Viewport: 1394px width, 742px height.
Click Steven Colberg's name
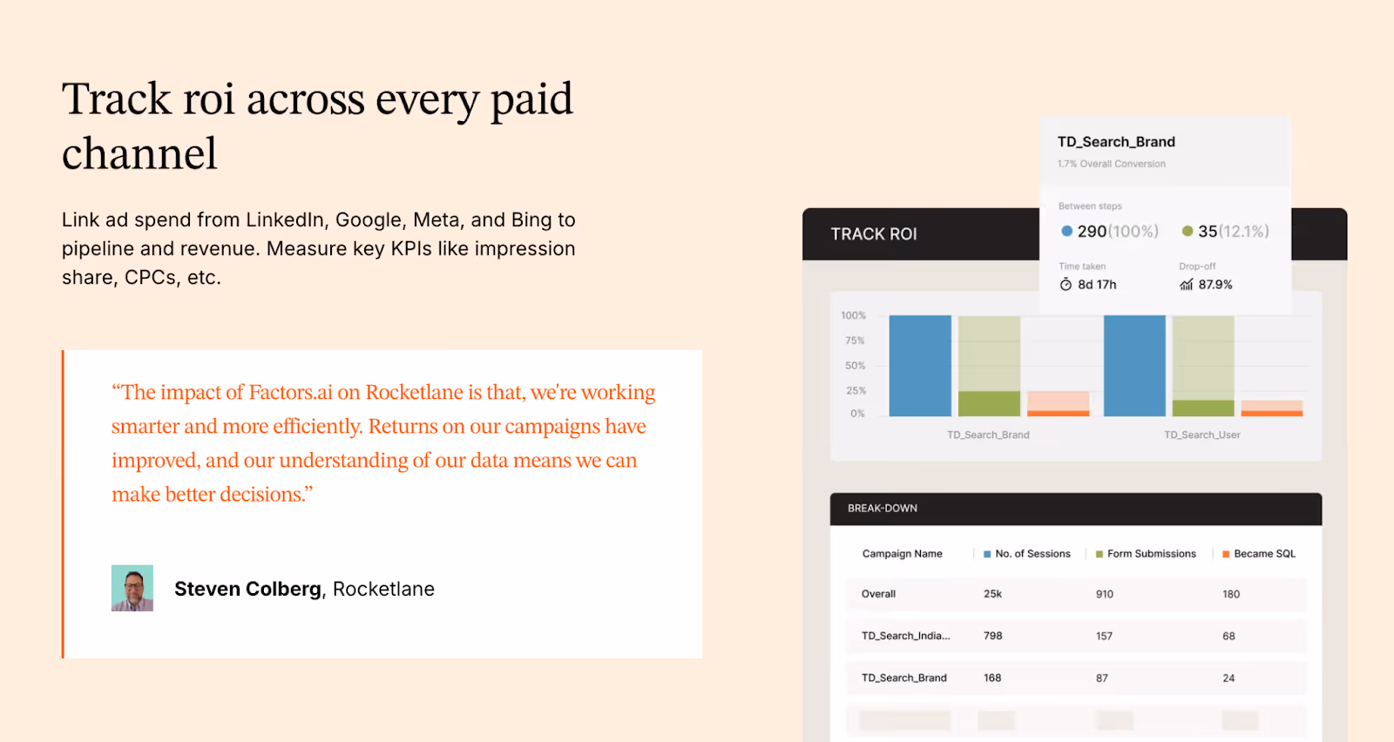click(x=247, y=589)
